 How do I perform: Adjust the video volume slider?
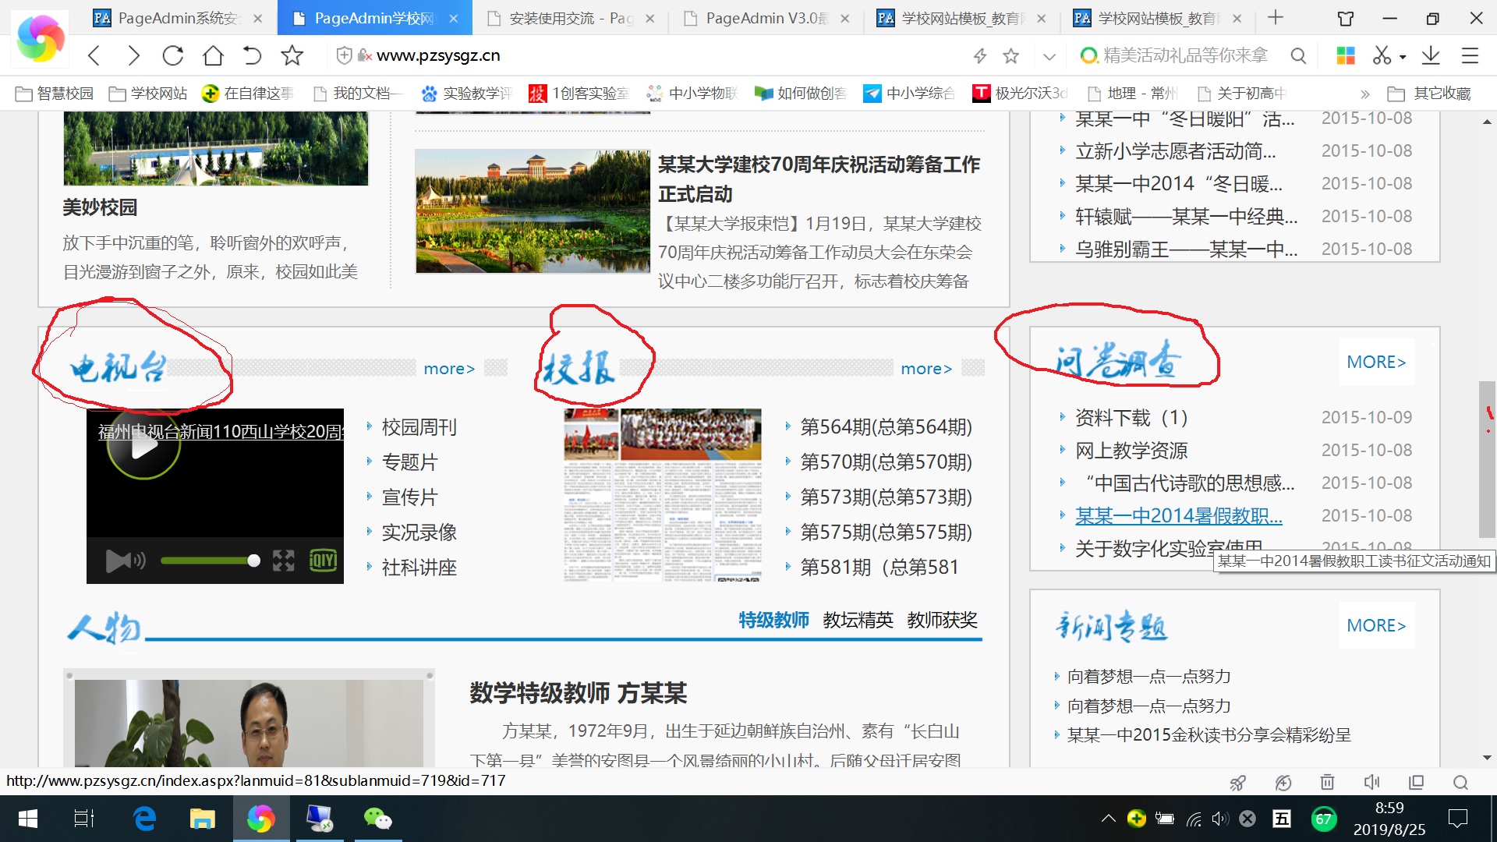[211, 561]
